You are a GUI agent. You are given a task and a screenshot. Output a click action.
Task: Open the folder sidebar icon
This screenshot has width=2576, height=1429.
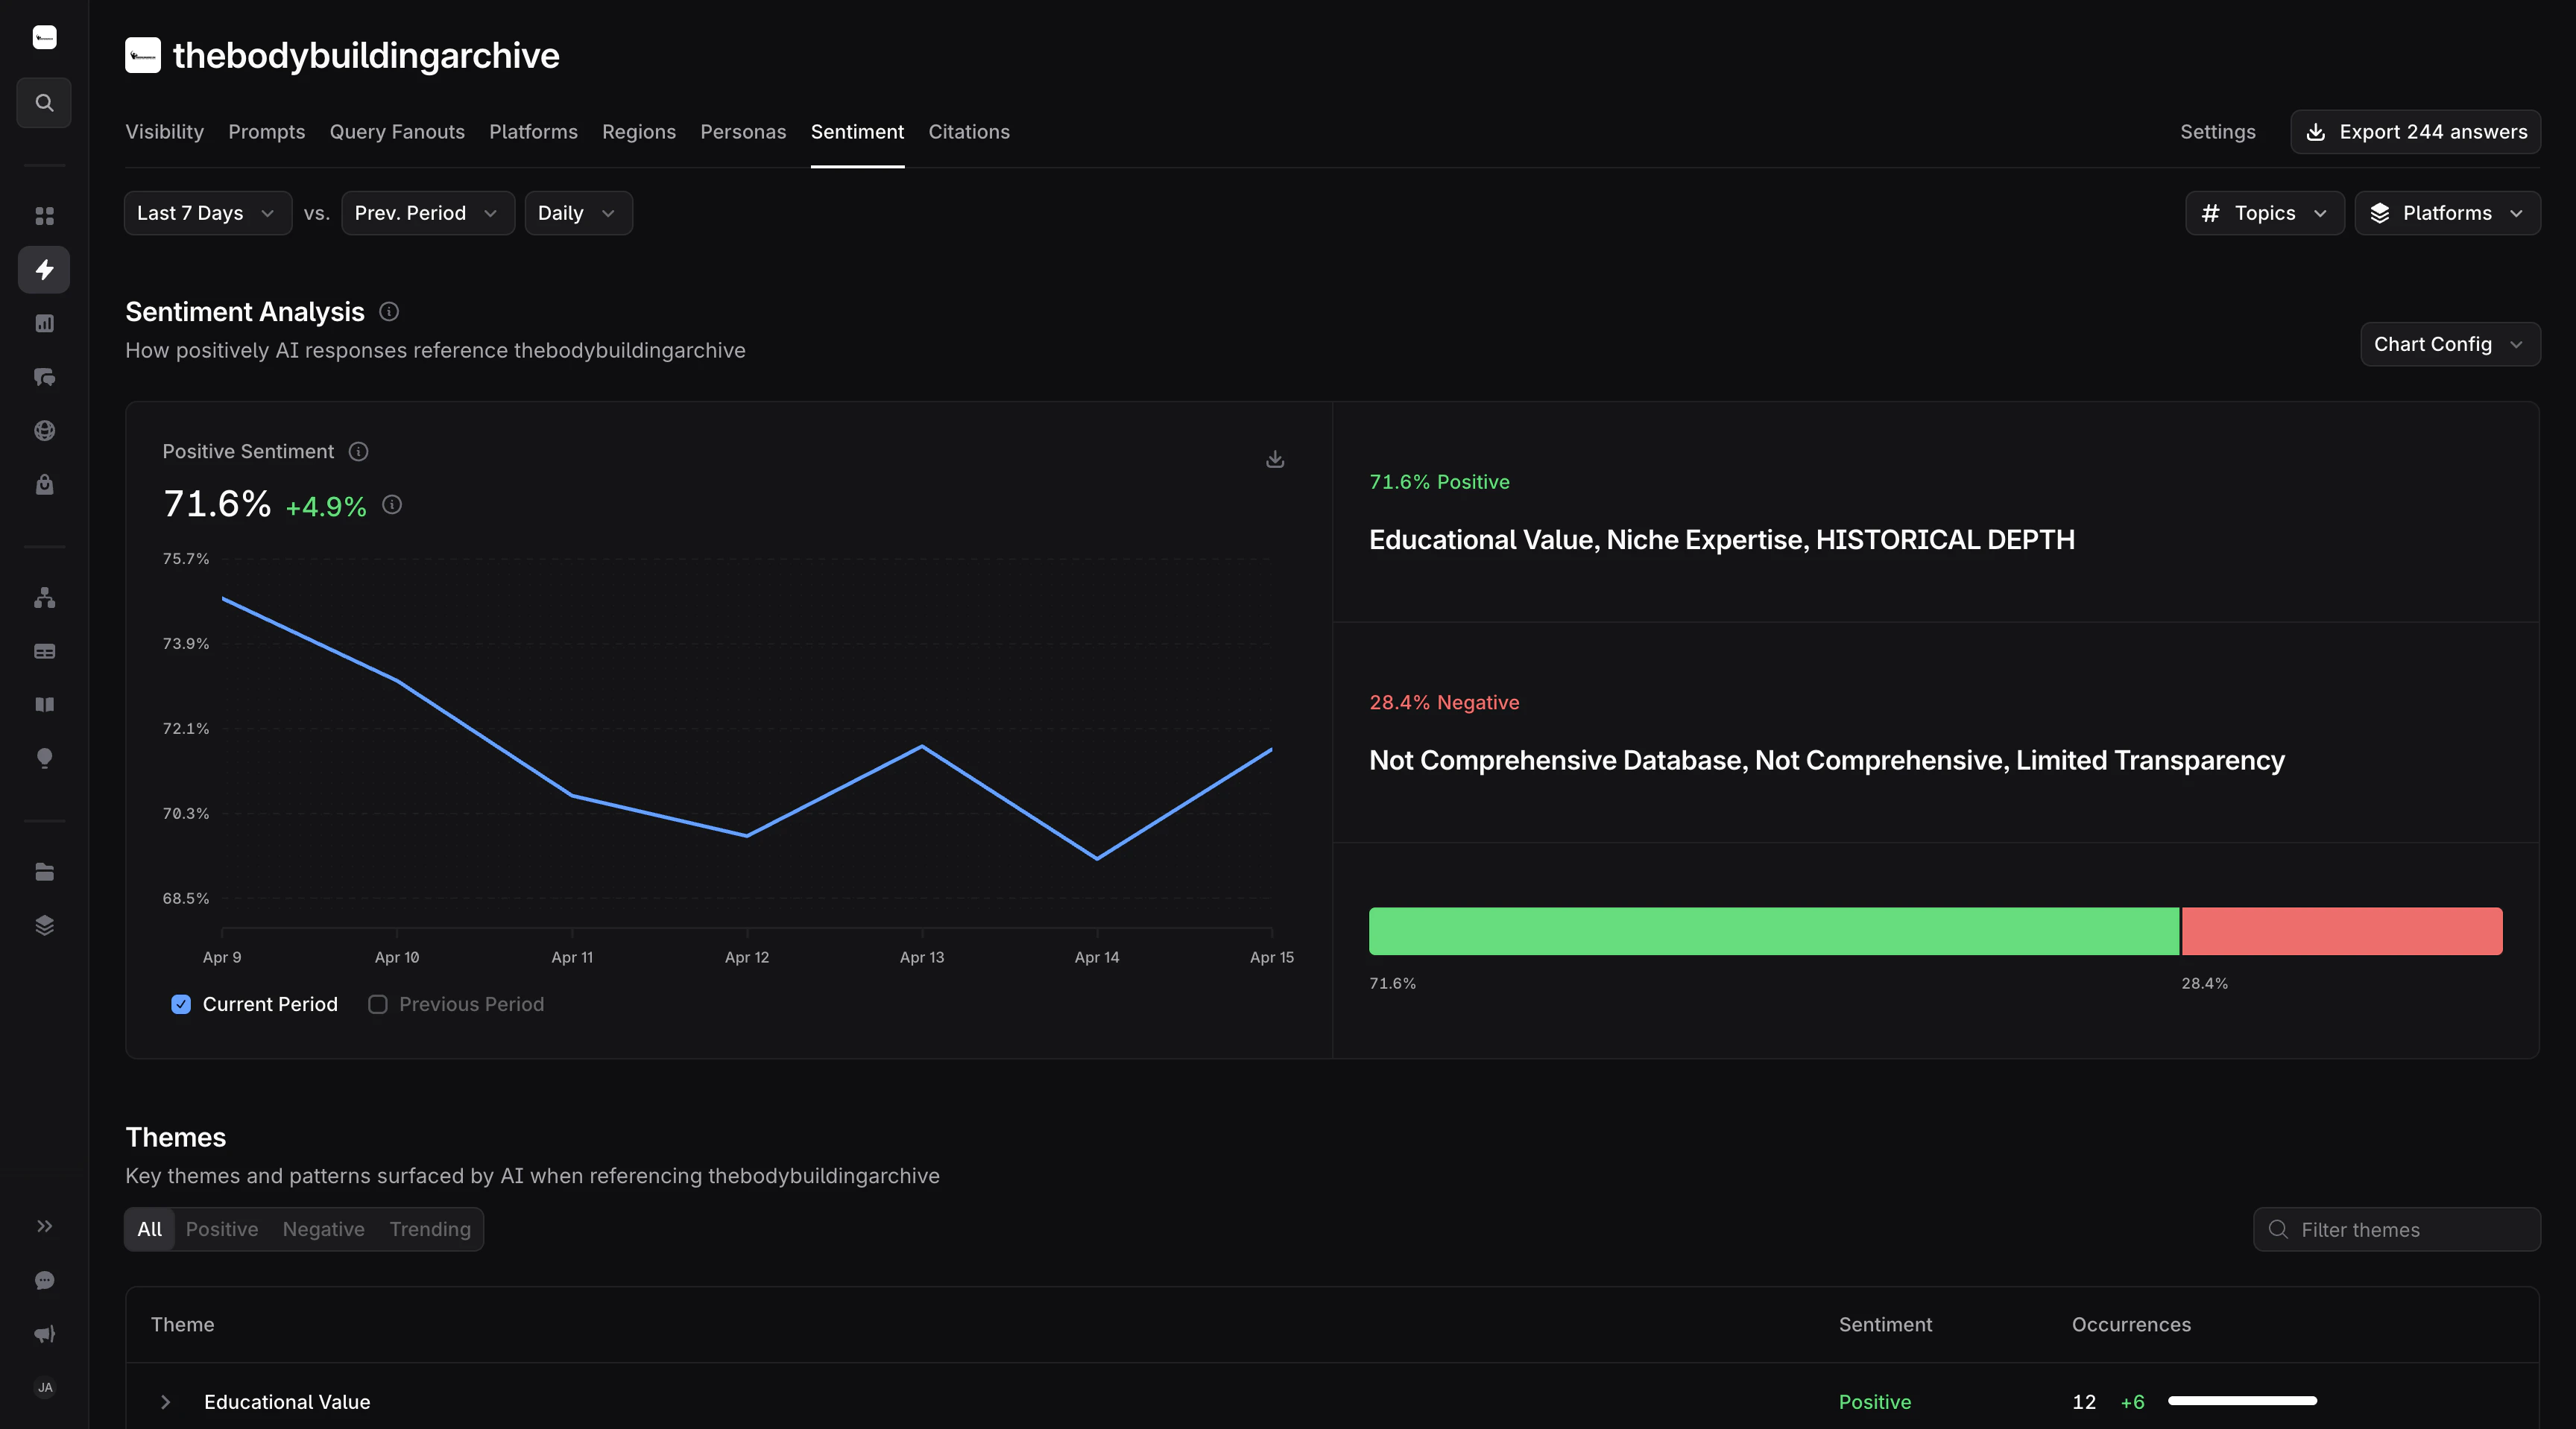44,872
